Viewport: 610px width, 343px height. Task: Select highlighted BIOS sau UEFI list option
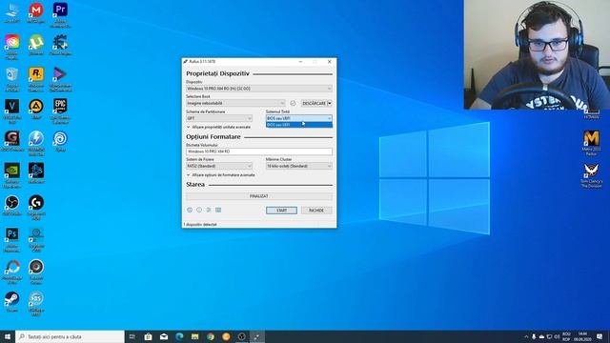pyautogui.click(x=298, y=125)
